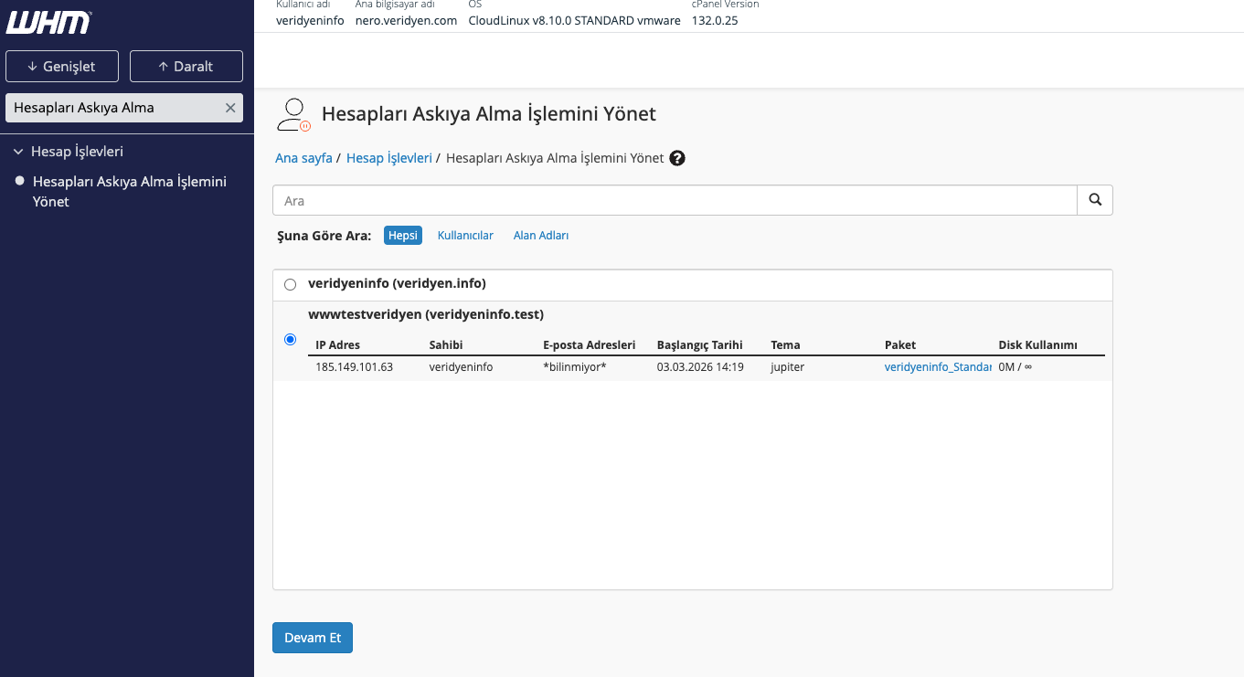The image size is (1244, 677).
Task: Focus the Ara account search field
Action: tap(675, 200)
